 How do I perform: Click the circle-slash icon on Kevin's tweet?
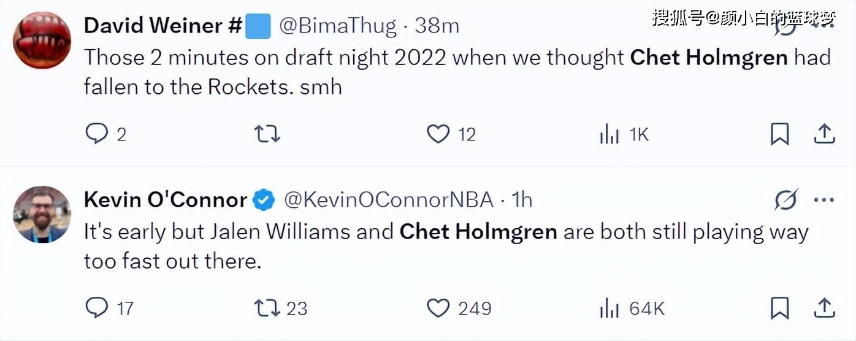786,200
